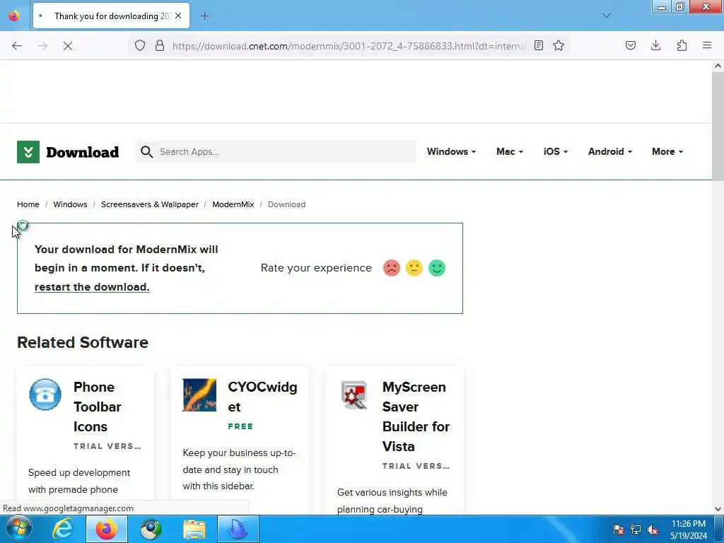Open the Save to Pocket icon
Viewport: 724px width, 543px height.
coord(630,45)
